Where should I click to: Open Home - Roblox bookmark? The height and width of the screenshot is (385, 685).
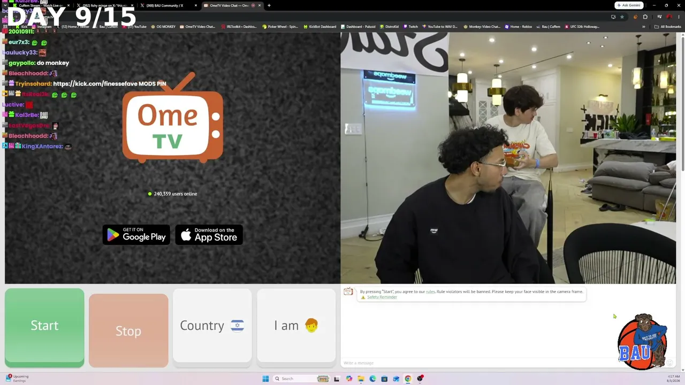pyautogui.click(x=518, y=27)
